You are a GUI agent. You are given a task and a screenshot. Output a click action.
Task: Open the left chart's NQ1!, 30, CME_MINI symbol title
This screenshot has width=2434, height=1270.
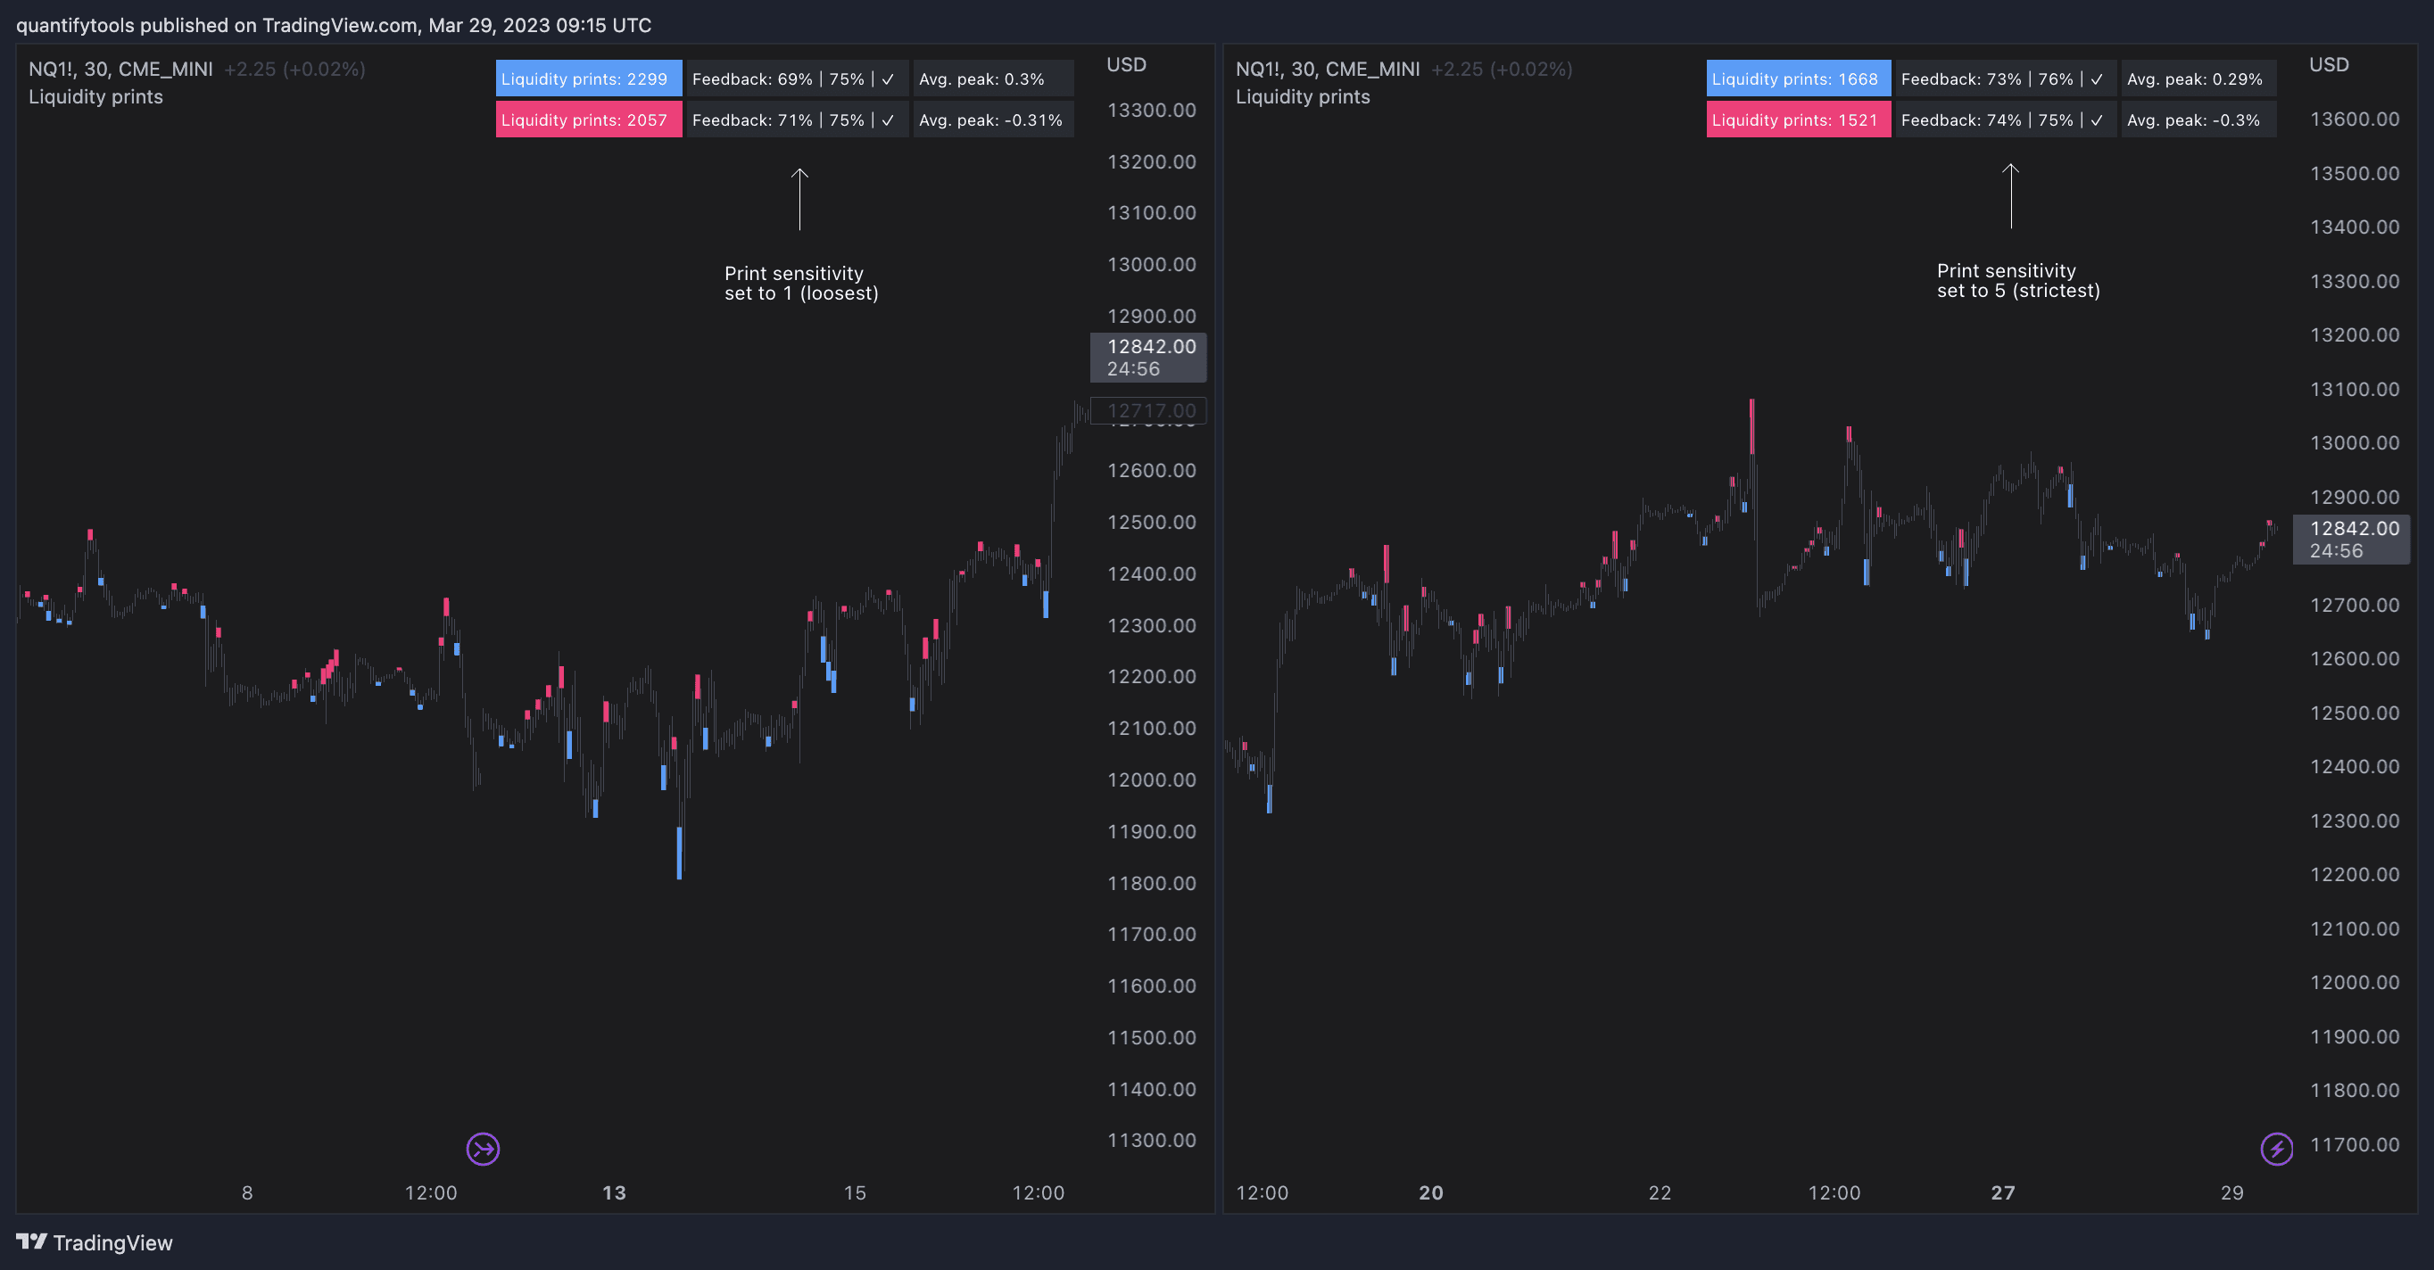pos(120,69)
